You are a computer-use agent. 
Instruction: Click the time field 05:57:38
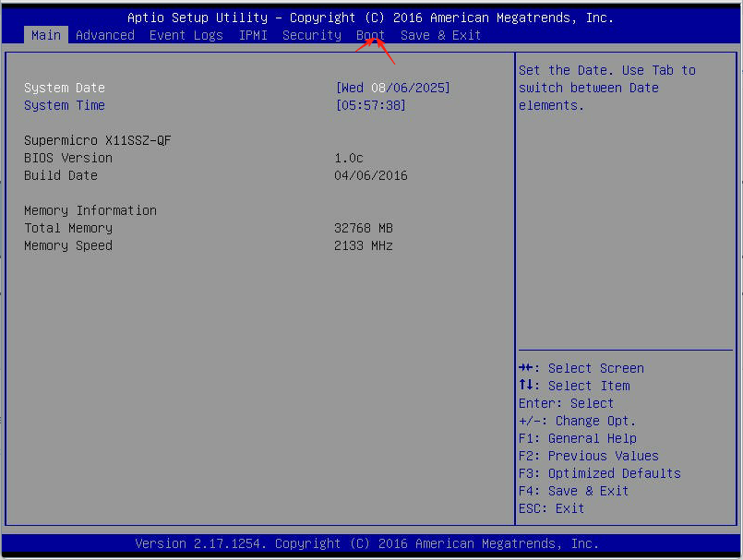tap(370, 105)
